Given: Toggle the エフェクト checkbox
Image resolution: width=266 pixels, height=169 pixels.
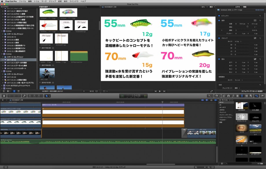Looking at the screenshot, I should (x=219, y=16).
